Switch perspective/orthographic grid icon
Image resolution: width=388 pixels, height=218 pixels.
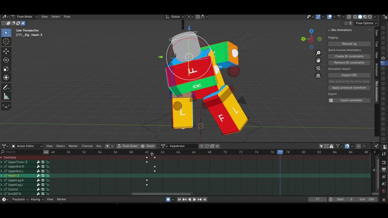[318, 76]
